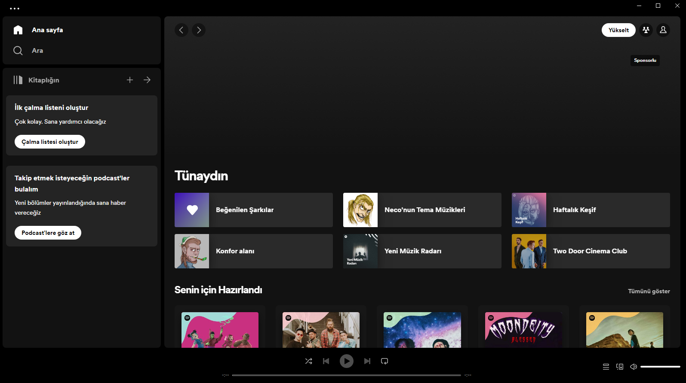
Task: Click the Sponsorlu label
Action: (x=645, y=61)
